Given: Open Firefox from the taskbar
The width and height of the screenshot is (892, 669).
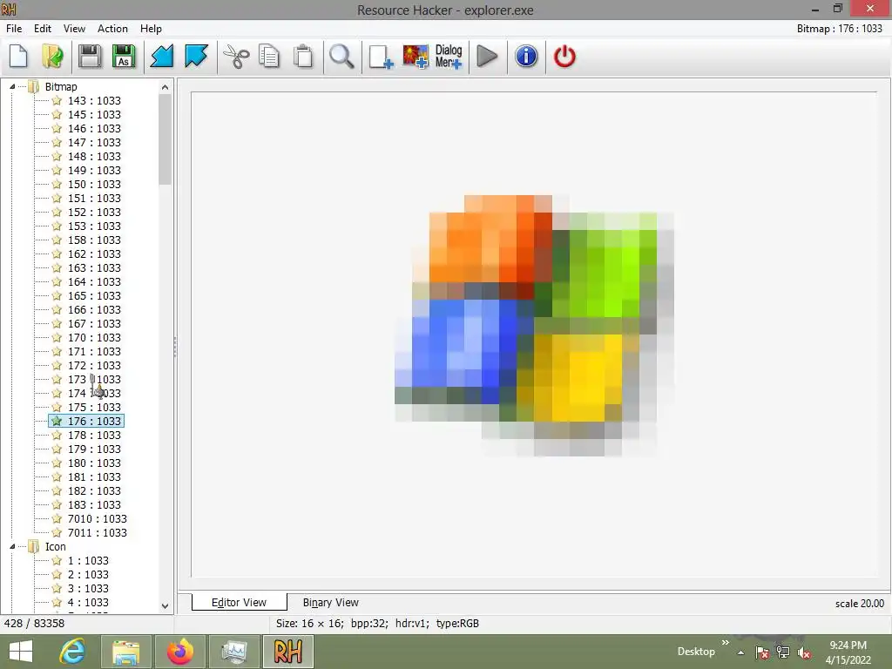Looking at the screenshot, I should point(179,652).
